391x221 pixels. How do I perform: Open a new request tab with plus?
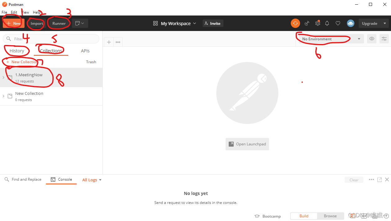pos(109,42)
